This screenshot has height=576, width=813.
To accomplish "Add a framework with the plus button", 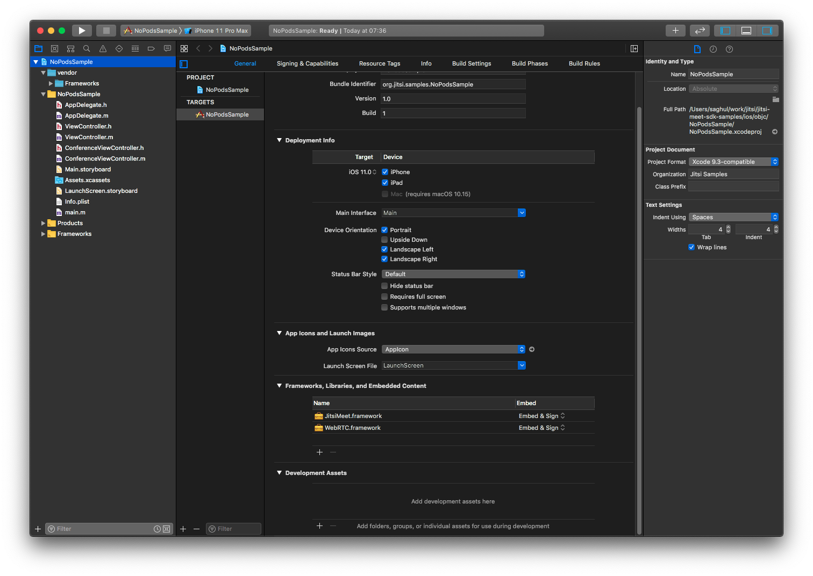I will [x=319, y=452].
